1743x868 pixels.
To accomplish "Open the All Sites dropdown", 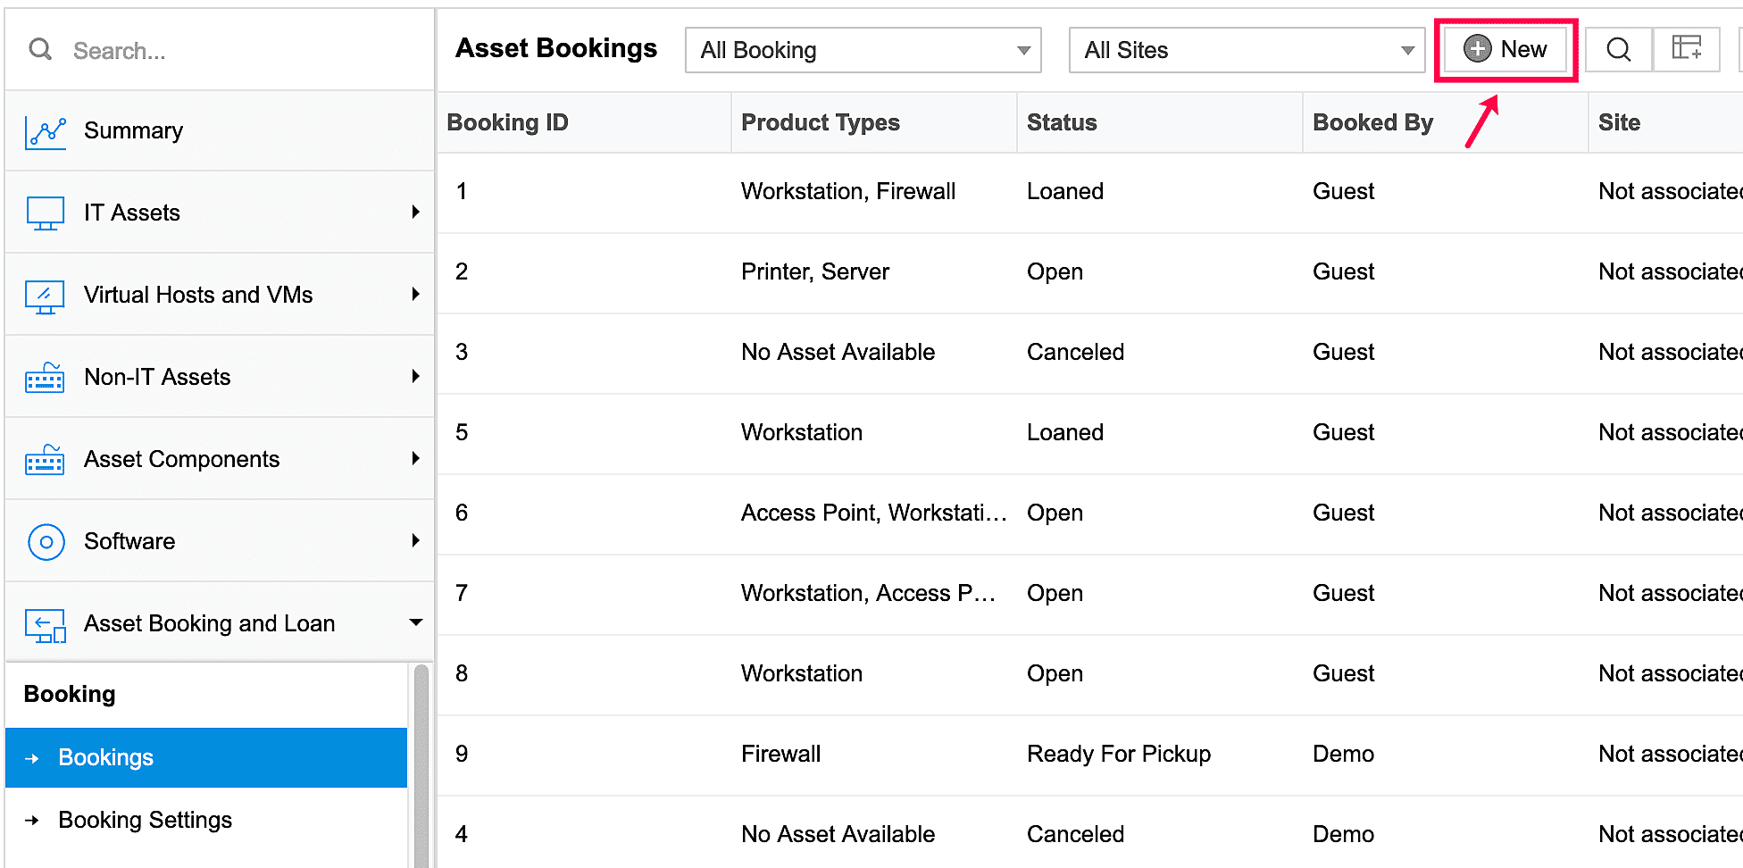I will click(x=1246, y=50).
